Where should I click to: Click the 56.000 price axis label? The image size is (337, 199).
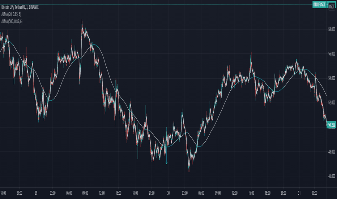tap(332, 54)
